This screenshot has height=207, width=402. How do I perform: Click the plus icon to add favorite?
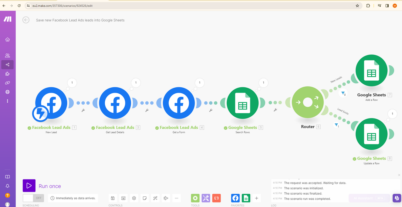257,198
